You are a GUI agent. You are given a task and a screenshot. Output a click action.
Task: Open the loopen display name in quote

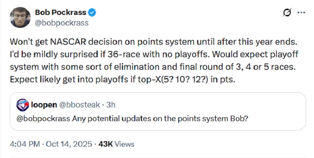(x=44, y=105)
